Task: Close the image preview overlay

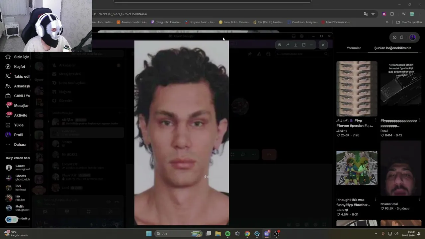Action: point(323,45)
